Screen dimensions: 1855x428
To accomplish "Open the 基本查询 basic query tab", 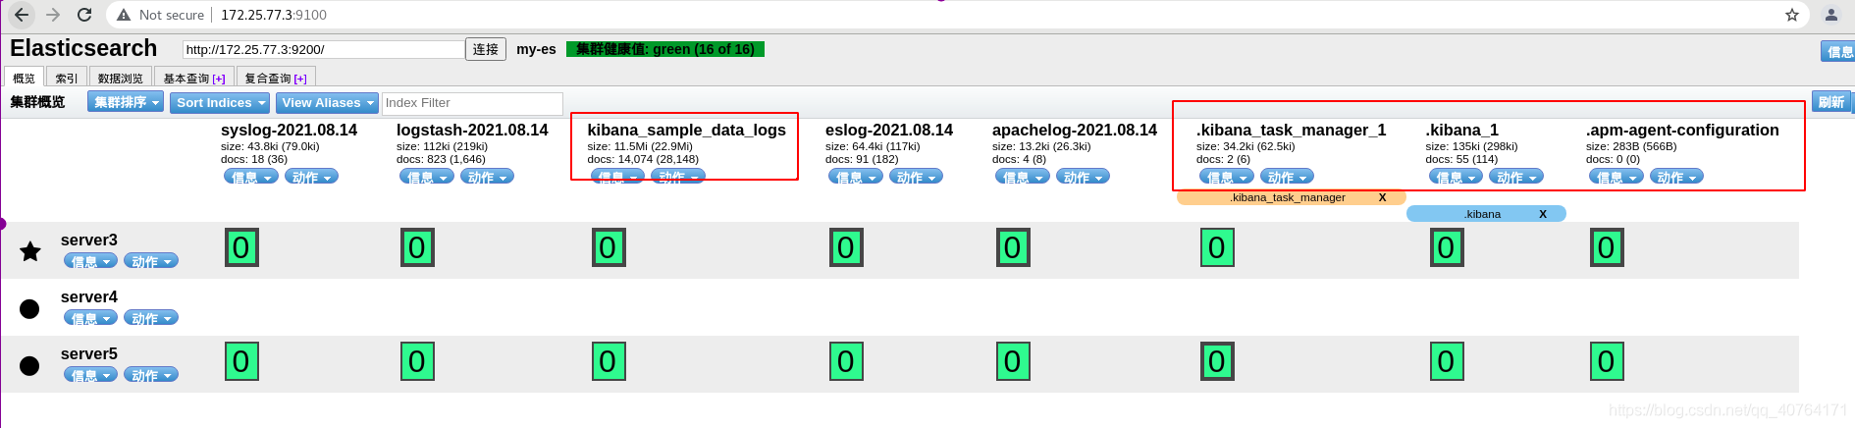I will point(193,78).
